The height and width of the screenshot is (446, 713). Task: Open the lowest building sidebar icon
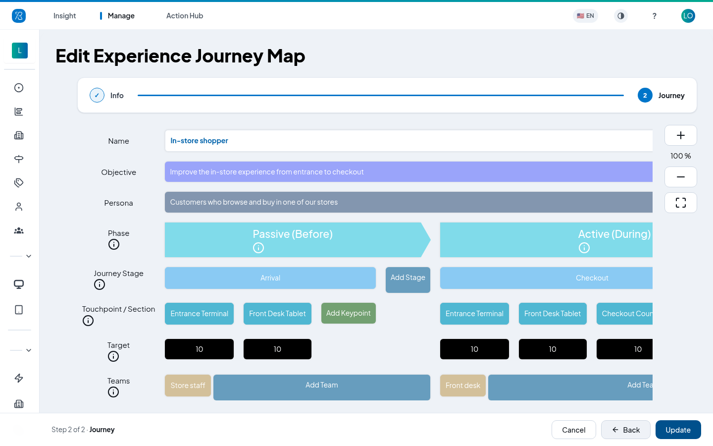19,404
